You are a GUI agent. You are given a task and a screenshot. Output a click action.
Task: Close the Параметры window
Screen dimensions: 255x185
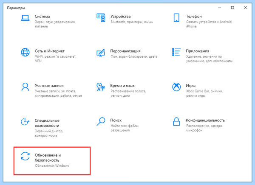click(245, 8)
